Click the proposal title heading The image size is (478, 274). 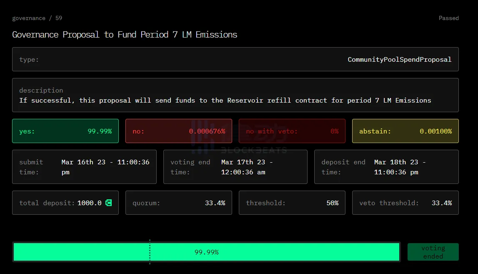click(125, 35)
